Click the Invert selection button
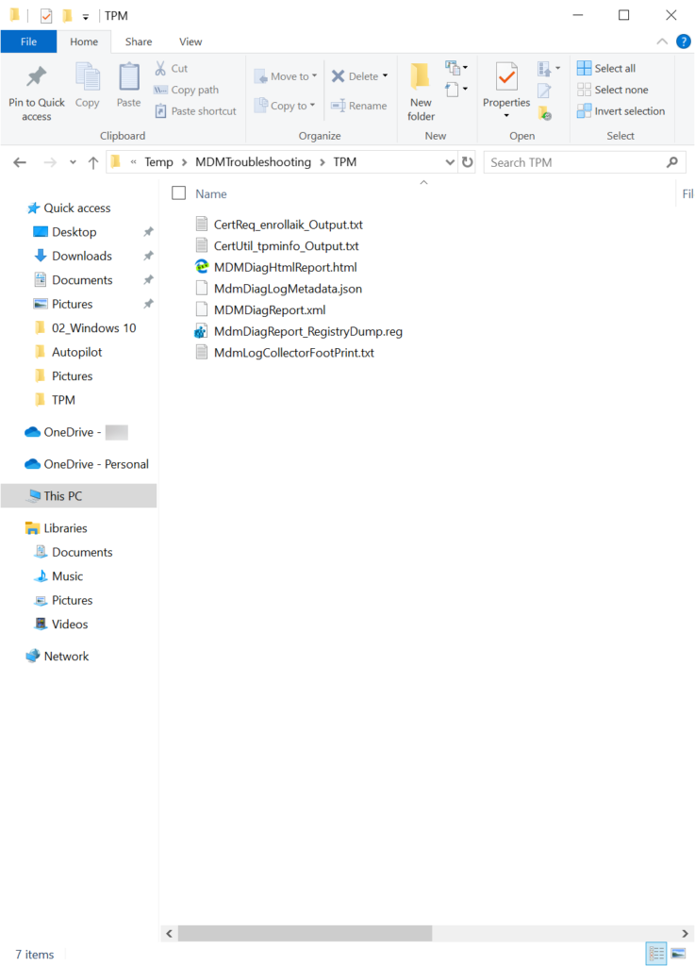Screen dimensions: 695x966 click(x=621, y=111)
